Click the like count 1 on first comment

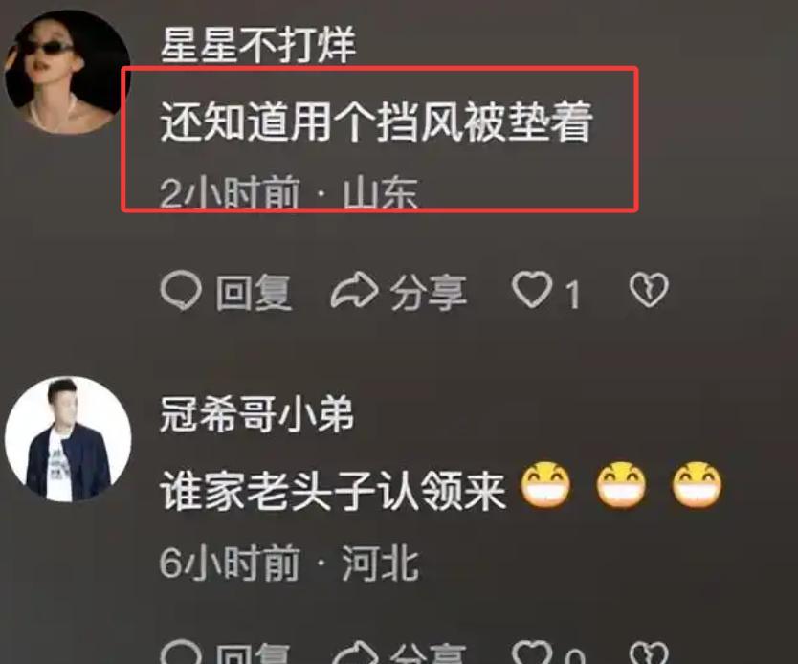coord(573,295)
